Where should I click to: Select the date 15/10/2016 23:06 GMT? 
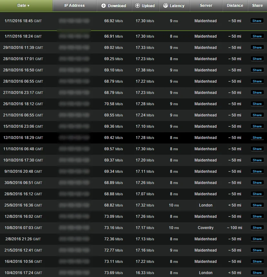(23, 126)
